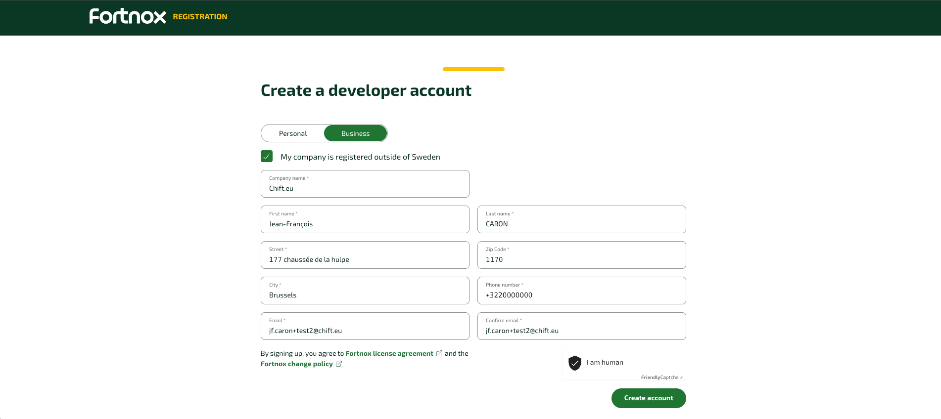This screenshot has height=419, width=941.
Task: Open the Fortnox license agreement link
Action: (x=389, y=353)
